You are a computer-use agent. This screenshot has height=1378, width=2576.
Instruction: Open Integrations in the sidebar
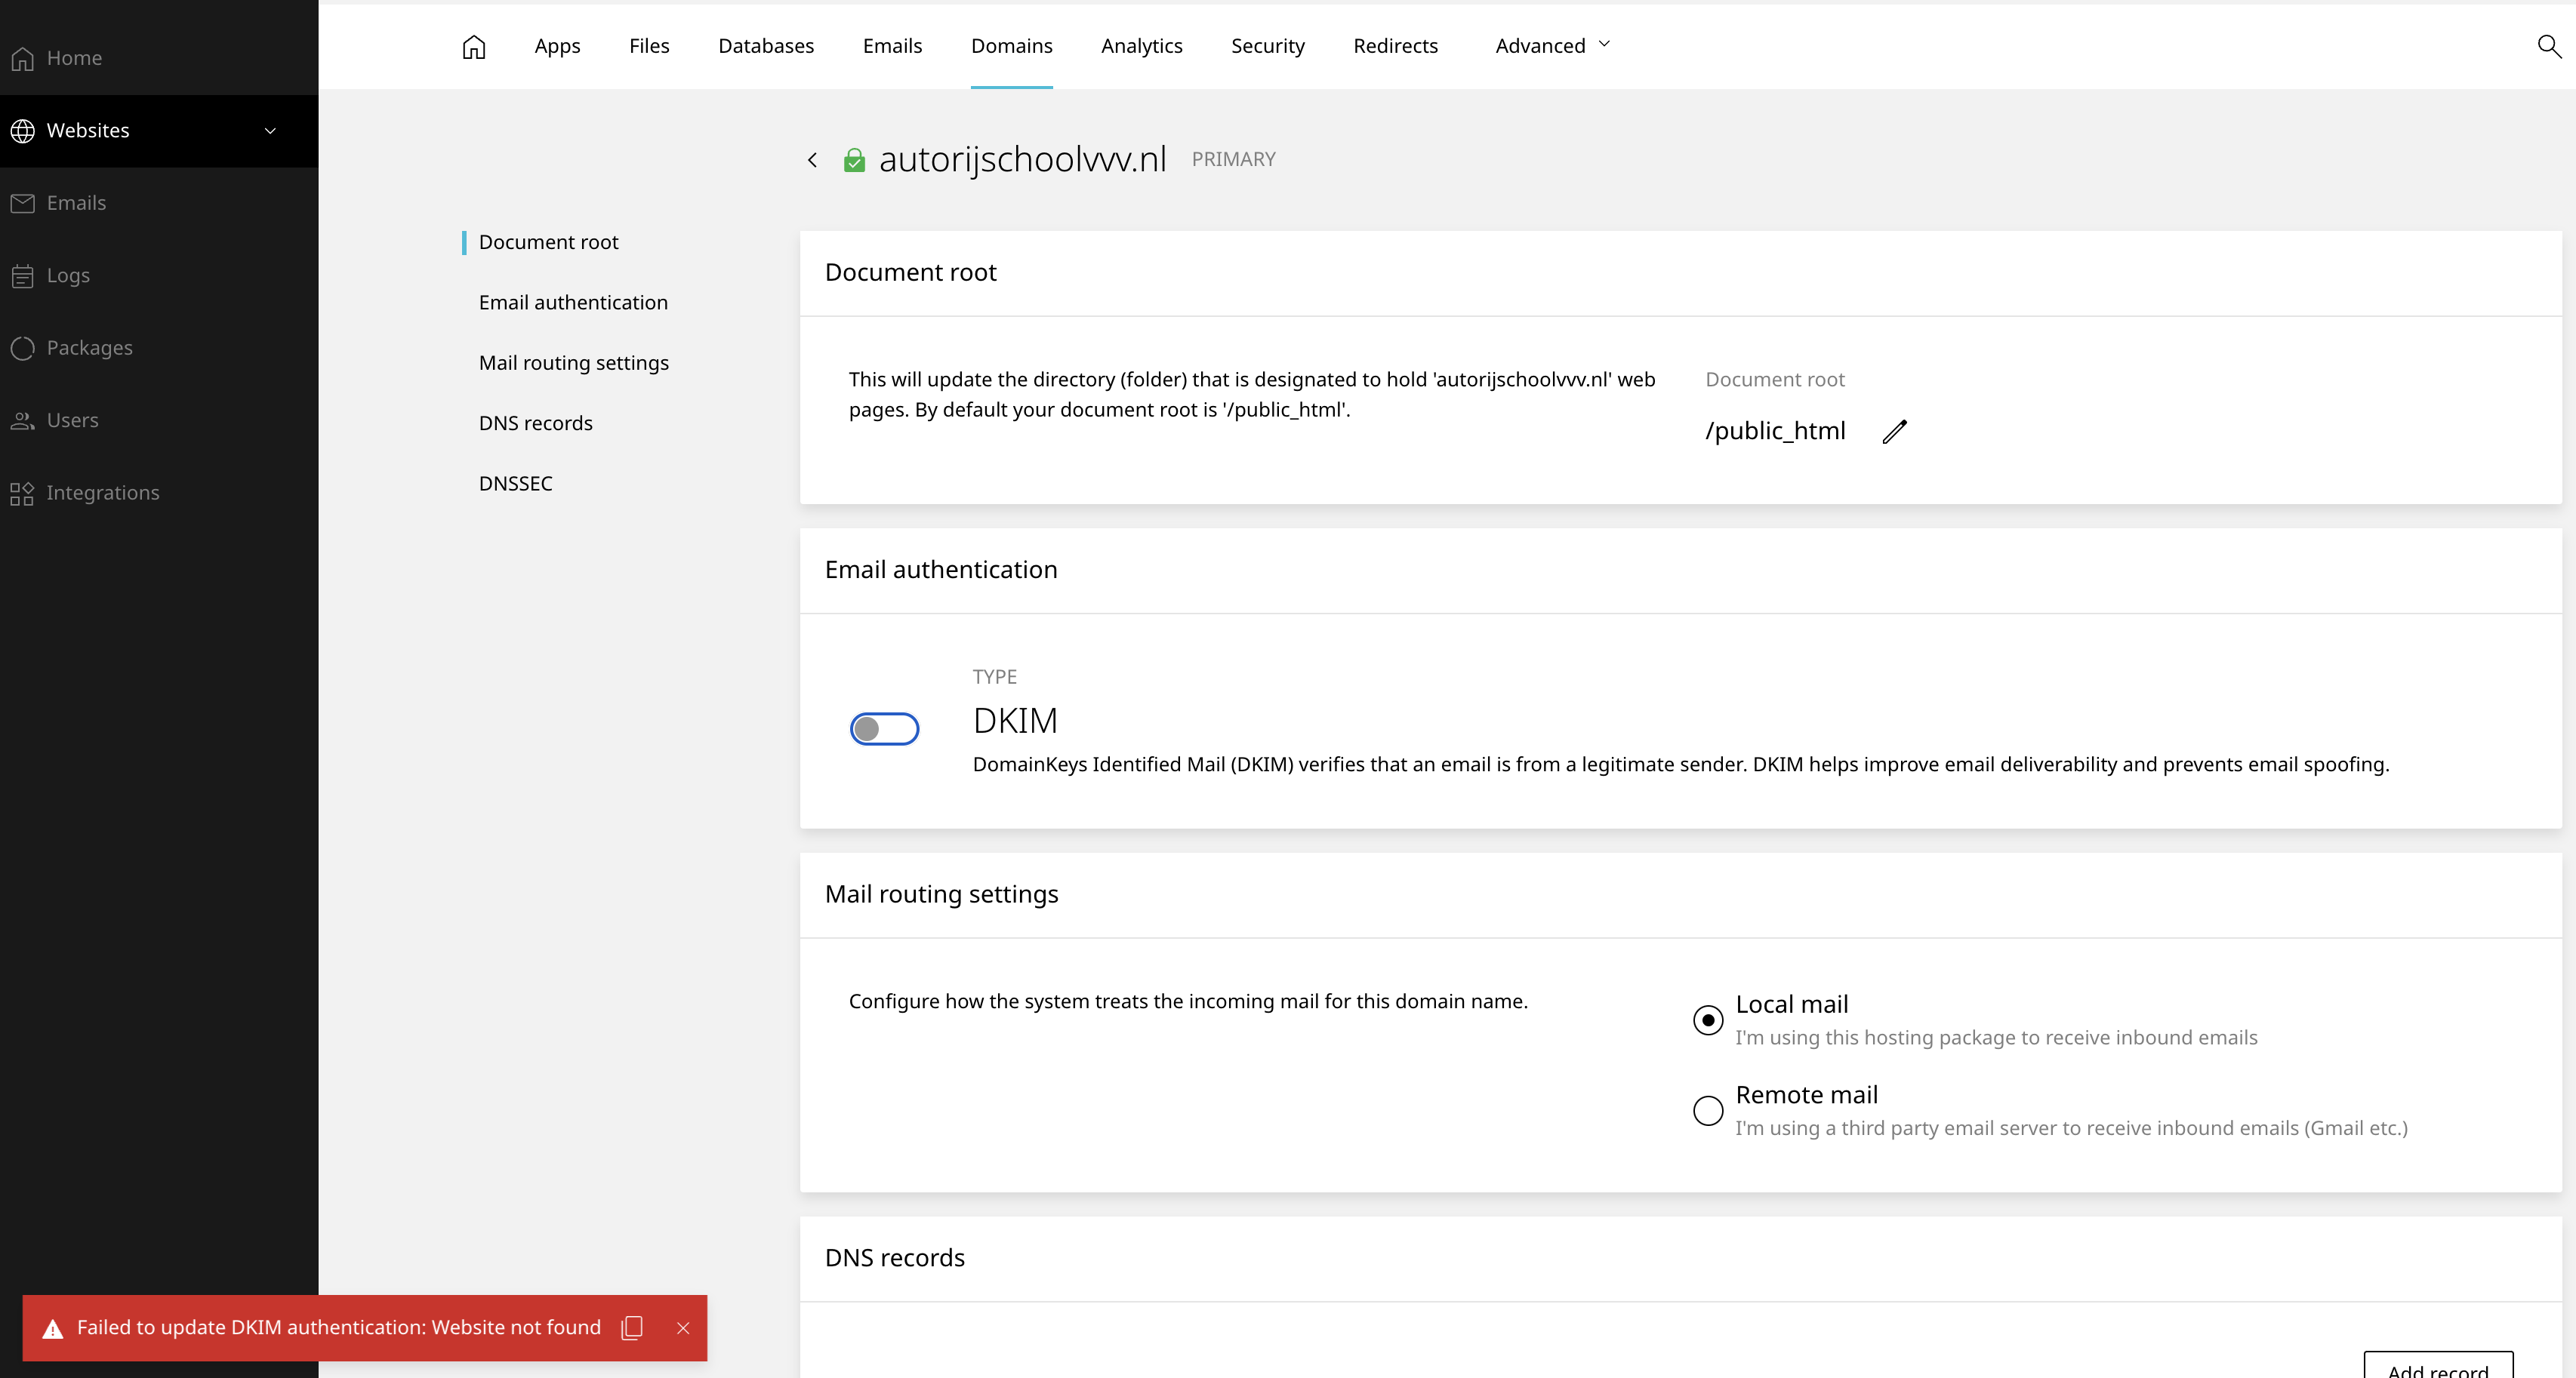[159, 493]
